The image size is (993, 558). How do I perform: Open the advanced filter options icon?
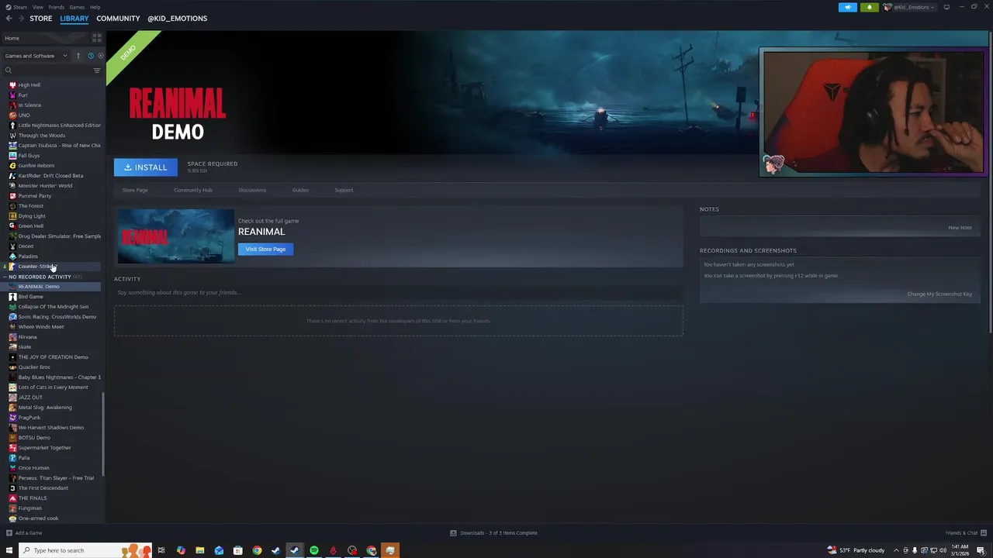coord(97,71)
